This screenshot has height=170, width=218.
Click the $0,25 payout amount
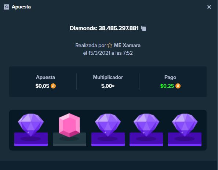(167, 86)
